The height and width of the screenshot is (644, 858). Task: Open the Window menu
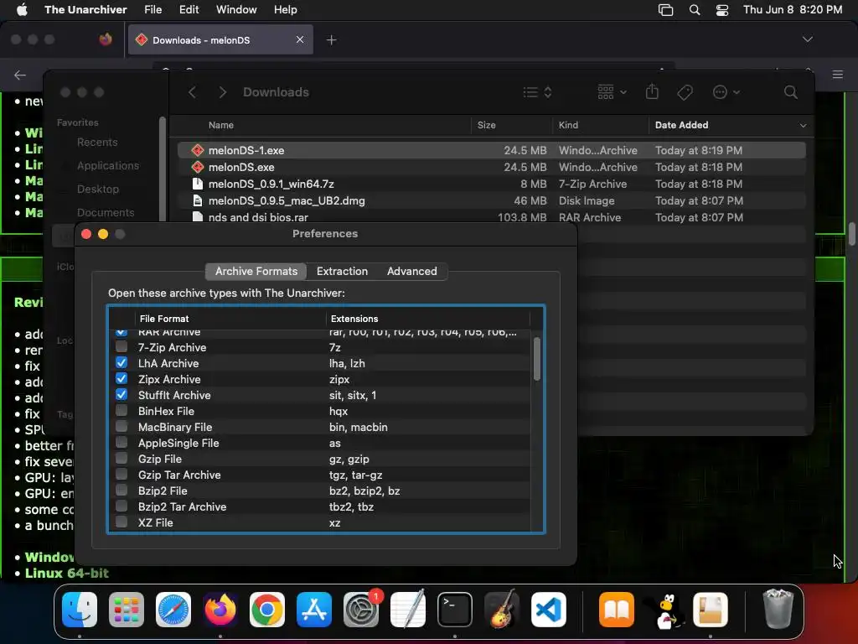pyautogui.click(x=236, y=10)
